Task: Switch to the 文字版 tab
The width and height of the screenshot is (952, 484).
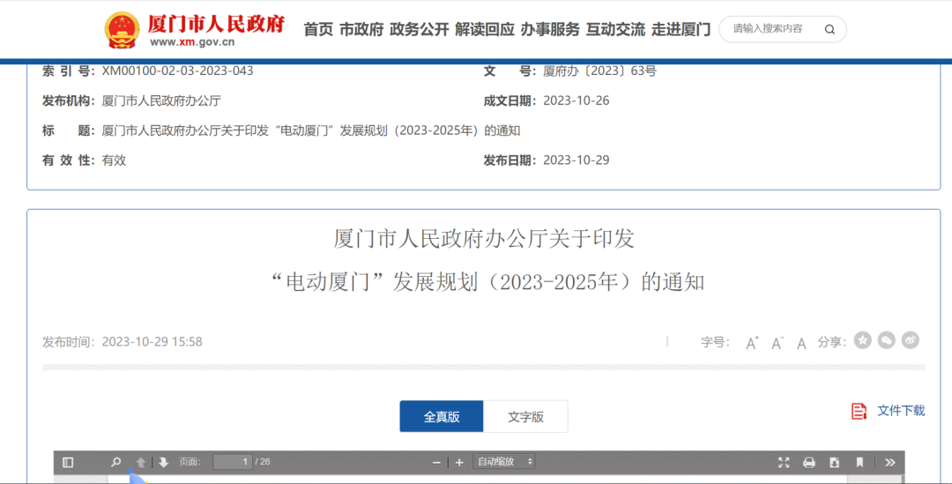Action: (525, 417)
